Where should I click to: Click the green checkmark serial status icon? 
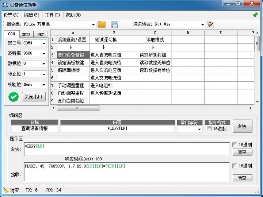(14, 97)
